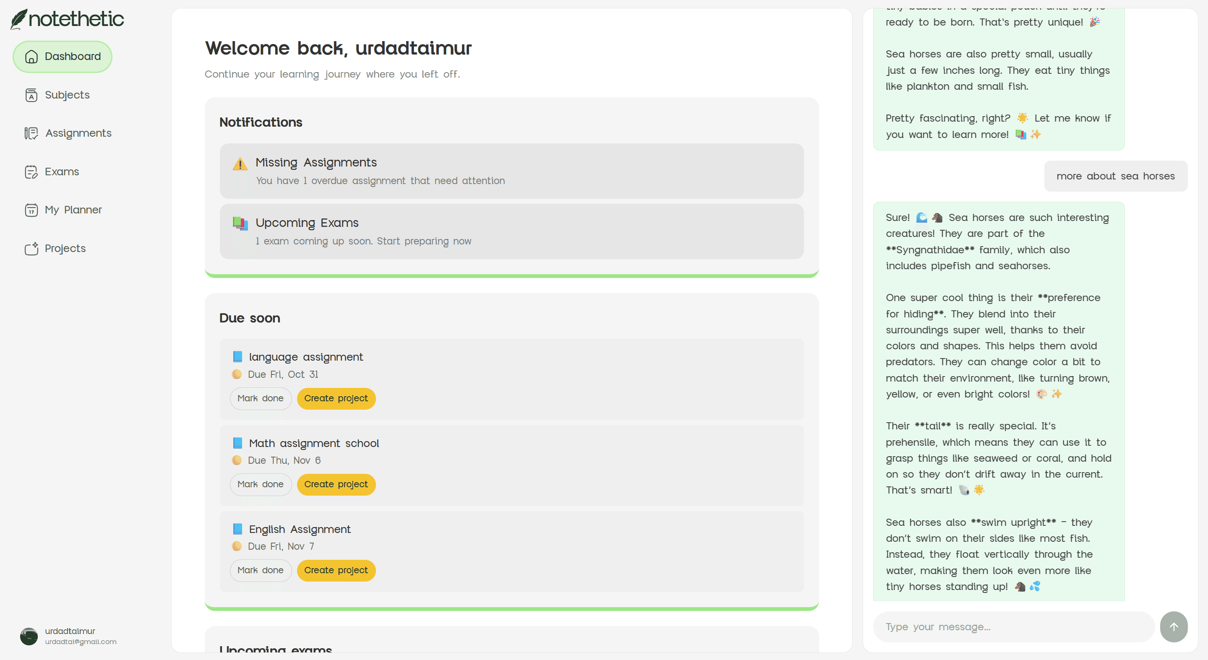The width and height of the screenshot is (1208, 660).
Task: Open the urdadtaimur profile avatar
Action: click(x=29, y=637)
